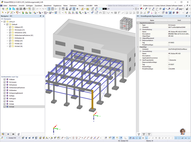Open the Datei menu
Screen dimensions: 191x142
click(5, 6)
